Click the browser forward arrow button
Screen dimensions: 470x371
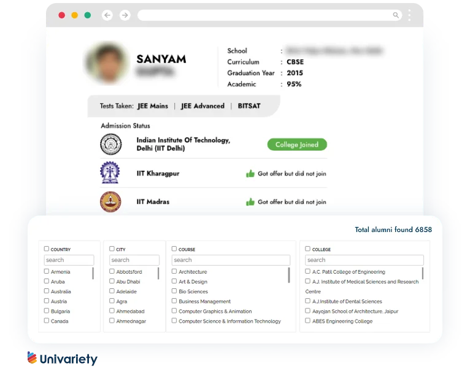tap(125, 15)
